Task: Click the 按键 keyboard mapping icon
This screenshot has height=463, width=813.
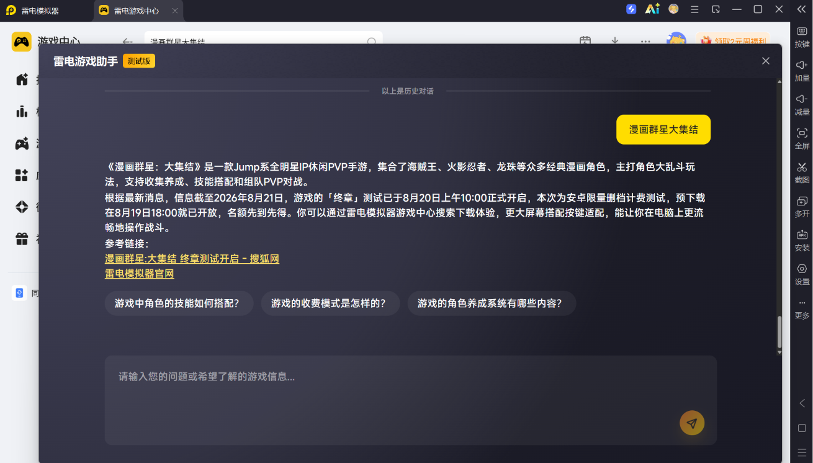Action: point(802,32)
